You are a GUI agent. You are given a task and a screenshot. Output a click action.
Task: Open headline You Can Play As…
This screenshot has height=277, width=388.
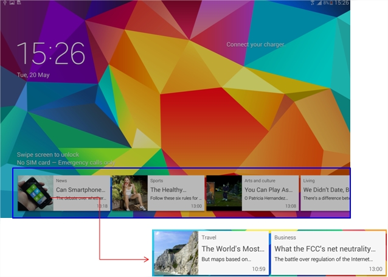click(x=269, y=190)
